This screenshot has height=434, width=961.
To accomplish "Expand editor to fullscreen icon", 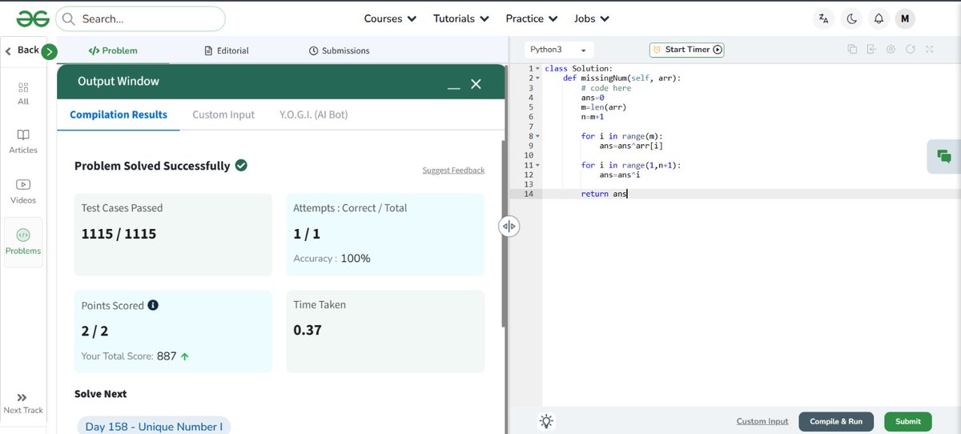I will click(x=929, y=50).
